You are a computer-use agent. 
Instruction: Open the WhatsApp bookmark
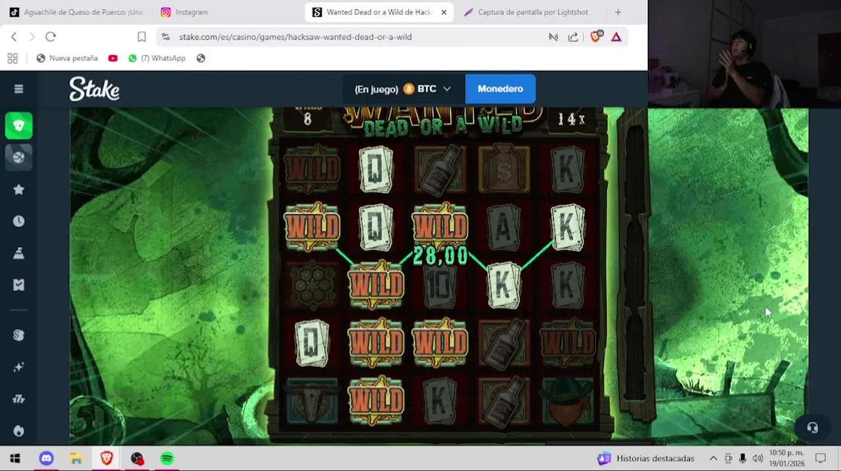tap(157, 58)
